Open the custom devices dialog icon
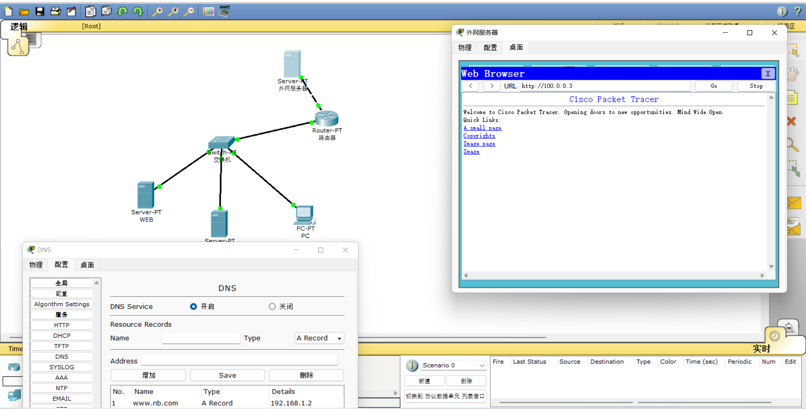 [224, 11]
